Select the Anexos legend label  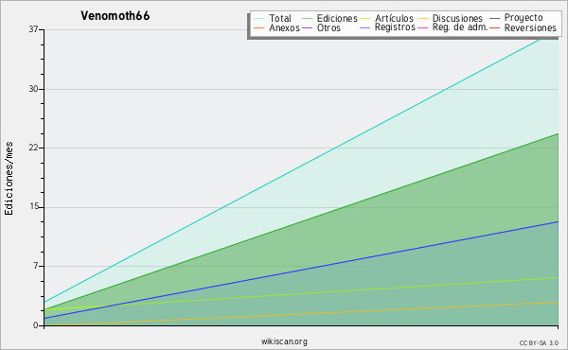coord(284,27)
